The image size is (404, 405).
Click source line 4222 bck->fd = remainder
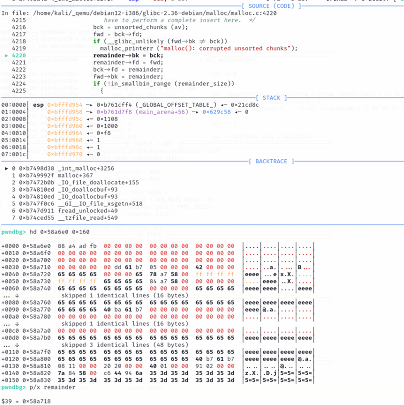128,70
